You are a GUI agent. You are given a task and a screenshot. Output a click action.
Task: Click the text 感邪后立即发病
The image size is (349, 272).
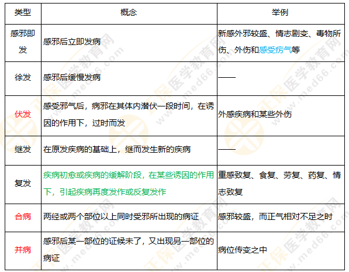tap(72, 42)
